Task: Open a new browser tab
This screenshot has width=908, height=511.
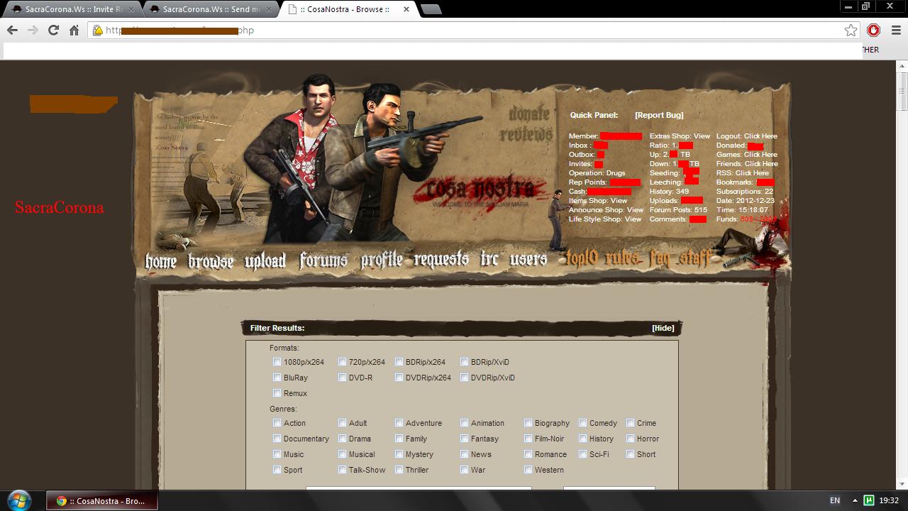Action: tap(431, 9)
